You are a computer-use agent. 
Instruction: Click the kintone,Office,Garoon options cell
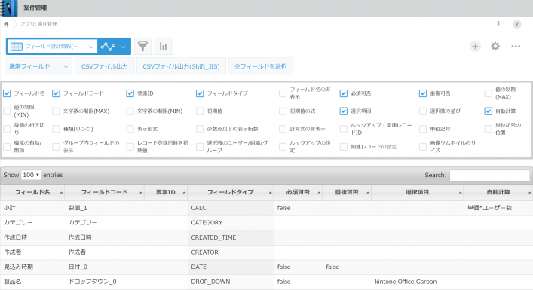(x=418, y=282)
